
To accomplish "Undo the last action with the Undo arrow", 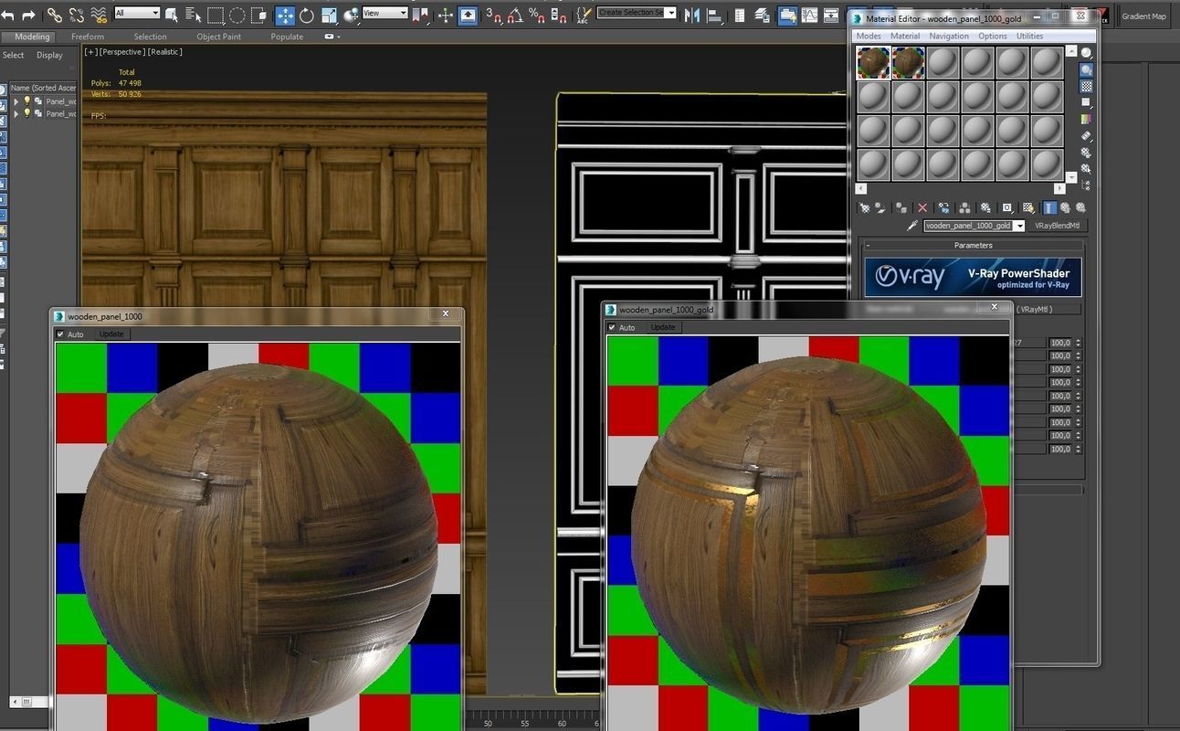I will coord(9,15).
